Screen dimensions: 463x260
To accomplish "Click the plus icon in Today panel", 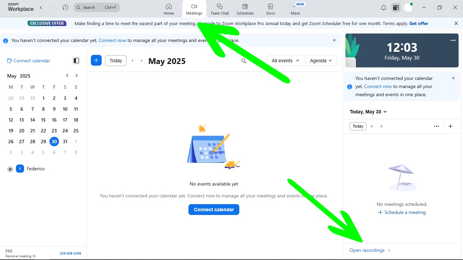I will click(450, 126).
